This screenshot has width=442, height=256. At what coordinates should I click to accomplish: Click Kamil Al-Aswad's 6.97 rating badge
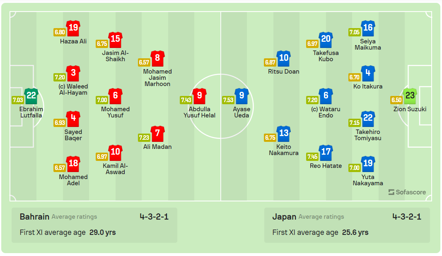coord(102,156)
